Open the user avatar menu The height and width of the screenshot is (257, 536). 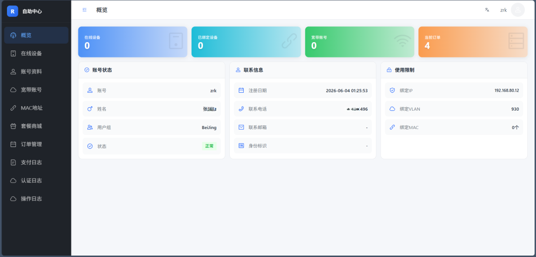[x=518, y=10]
